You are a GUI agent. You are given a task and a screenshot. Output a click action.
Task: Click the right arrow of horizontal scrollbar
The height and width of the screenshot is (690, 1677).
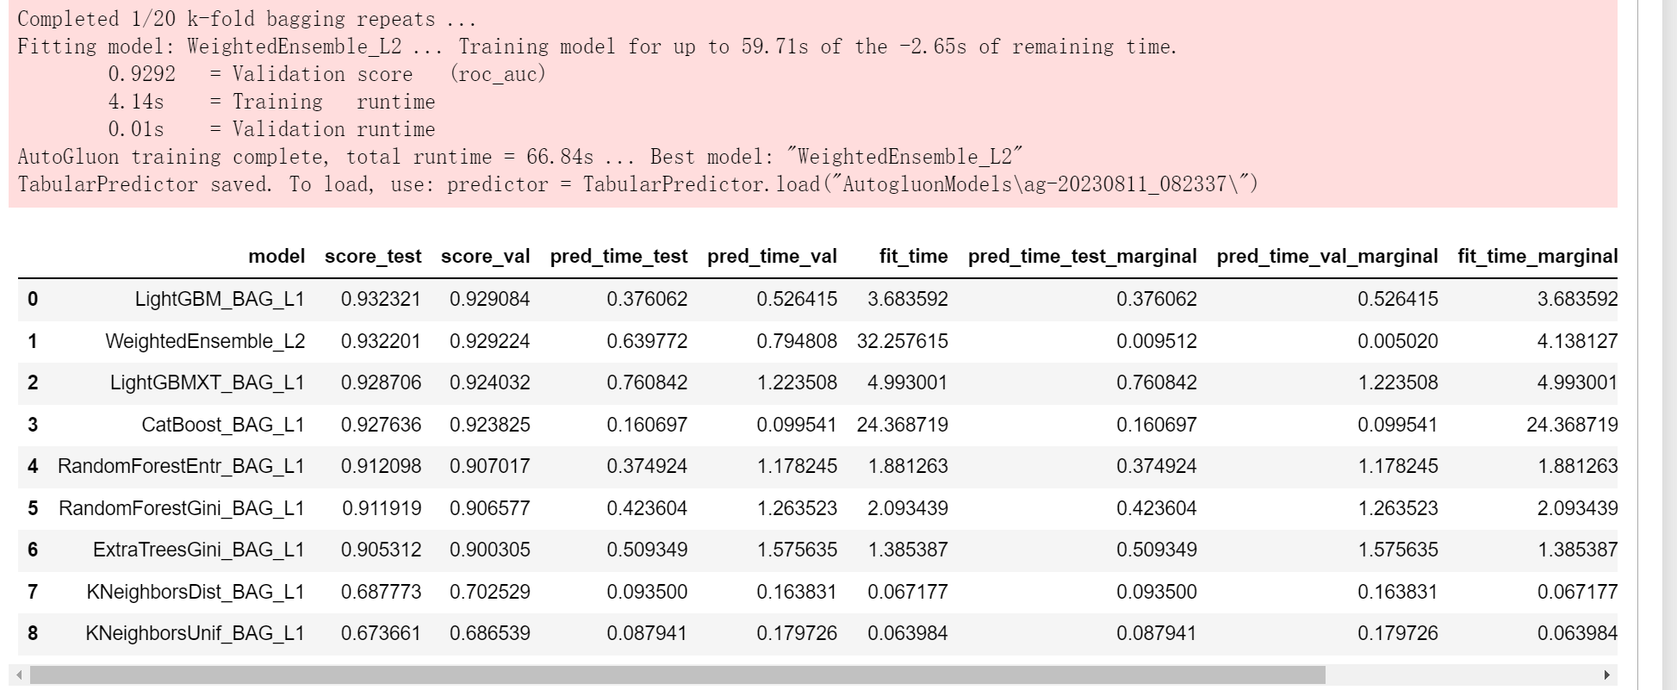pos(1606,675)
